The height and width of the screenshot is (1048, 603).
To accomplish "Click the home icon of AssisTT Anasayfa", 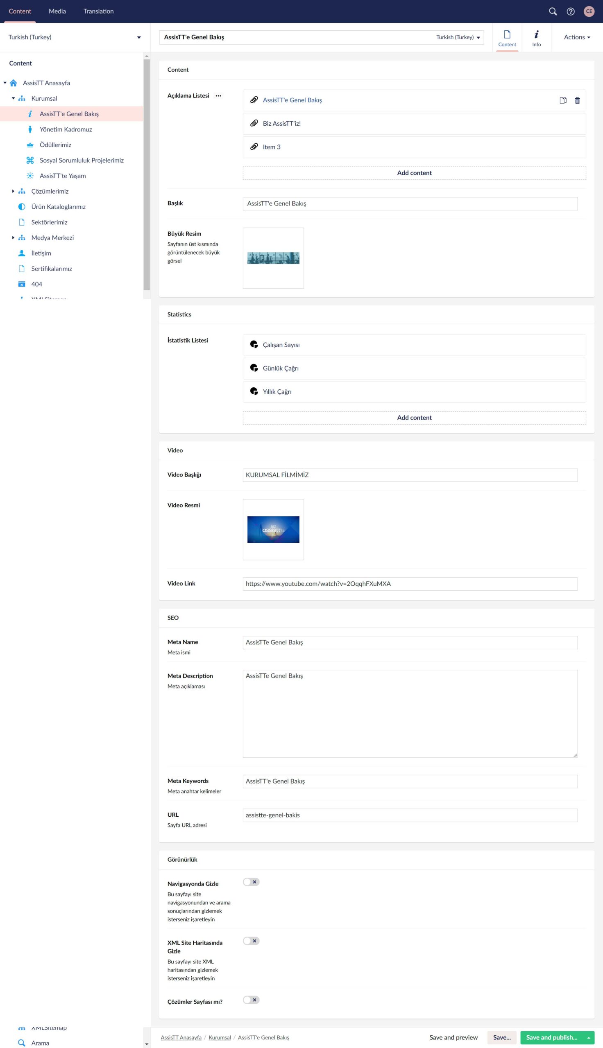I will [14, 83].
